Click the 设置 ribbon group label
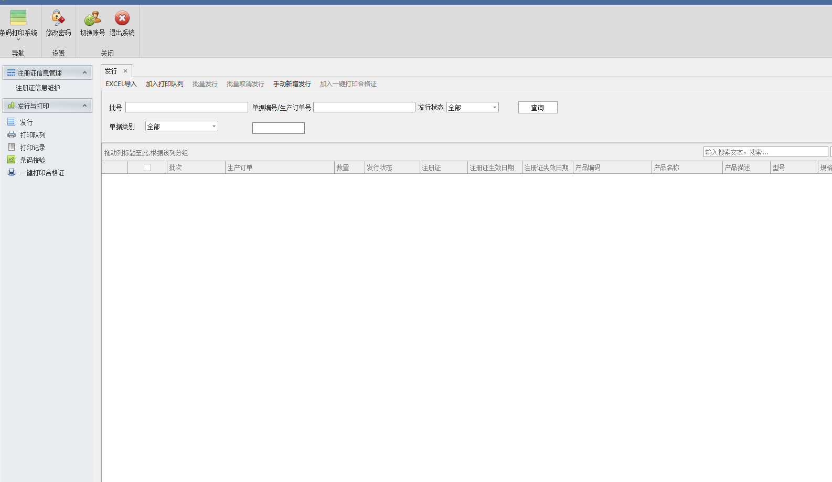This screenshot has width=832, height=482. click(59, 53)
